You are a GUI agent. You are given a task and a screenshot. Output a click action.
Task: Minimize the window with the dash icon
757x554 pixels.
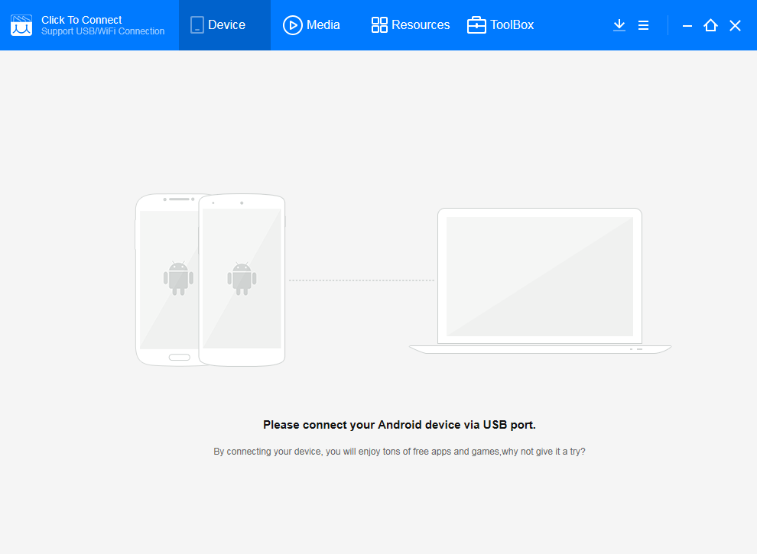coord(687,25)
